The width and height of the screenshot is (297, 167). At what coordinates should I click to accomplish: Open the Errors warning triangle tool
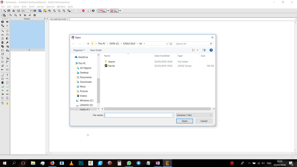[x=7, y=104]
